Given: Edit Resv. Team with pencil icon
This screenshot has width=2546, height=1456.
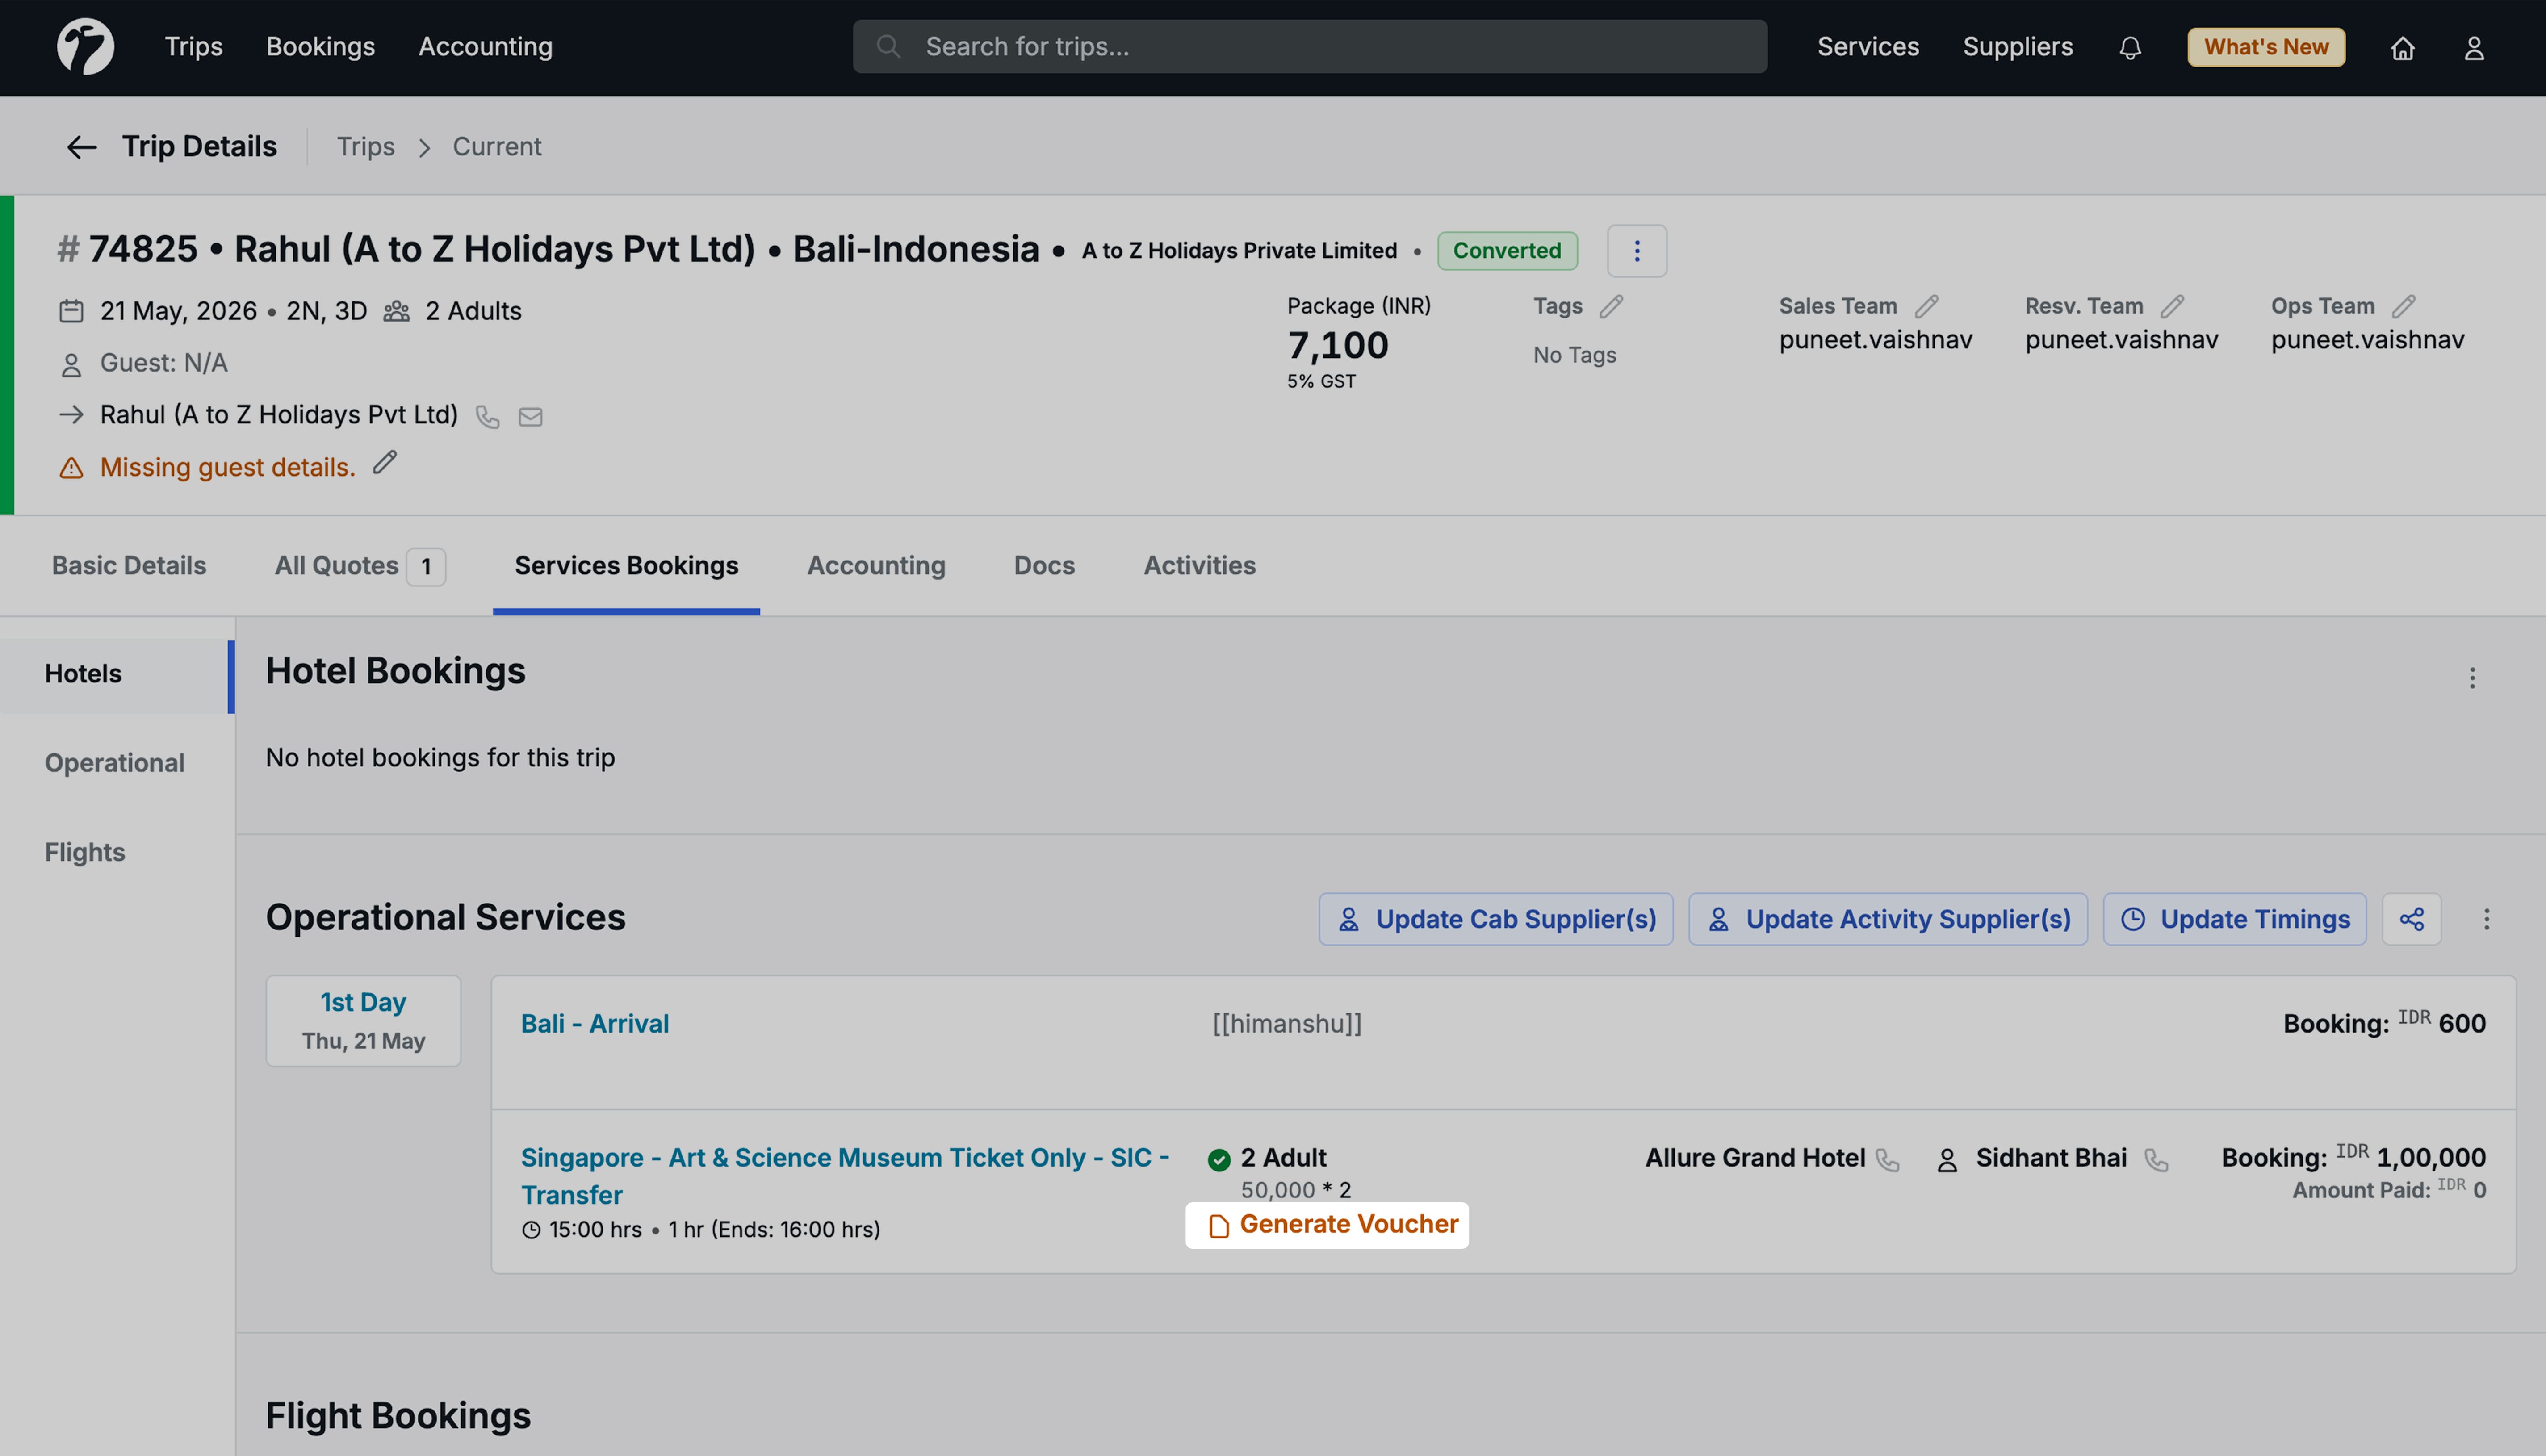Looking at the screenshot, I should 2172,306.
